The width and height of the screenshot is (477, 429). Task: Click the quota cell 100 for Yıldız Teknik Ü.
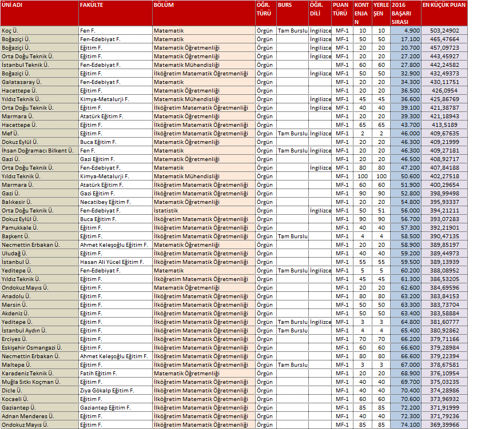point(362,176)
